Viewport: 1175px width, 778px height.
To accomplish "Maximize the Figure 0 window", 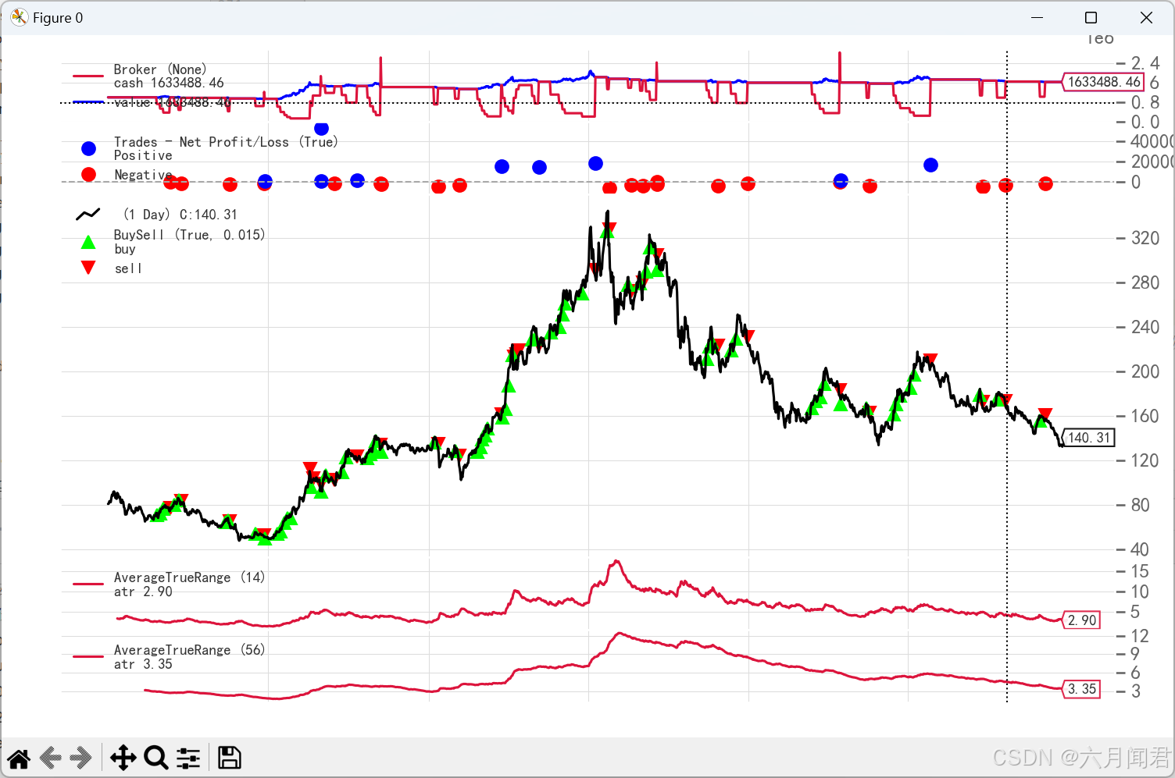I will (x=1091, y=17).
